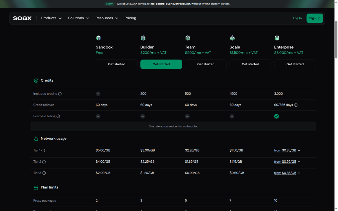Click the One rate across residential and mobile note
This screenshot has height=211, width=338.
[173, 127]
